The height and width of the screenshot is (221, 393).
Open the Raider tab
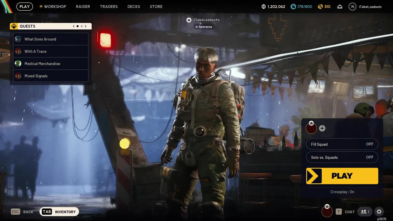[83, 6]
